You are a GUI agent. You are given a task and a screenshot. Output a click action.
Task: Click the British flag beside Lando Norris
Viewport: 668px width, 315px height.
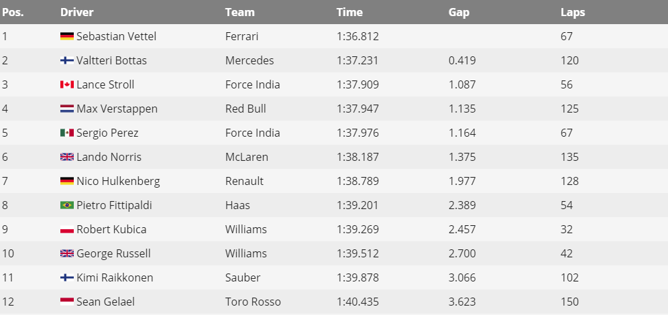[x=67, y=157]
